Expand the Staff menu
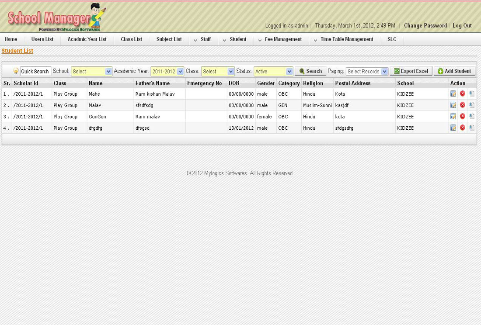 coord(202,39)
